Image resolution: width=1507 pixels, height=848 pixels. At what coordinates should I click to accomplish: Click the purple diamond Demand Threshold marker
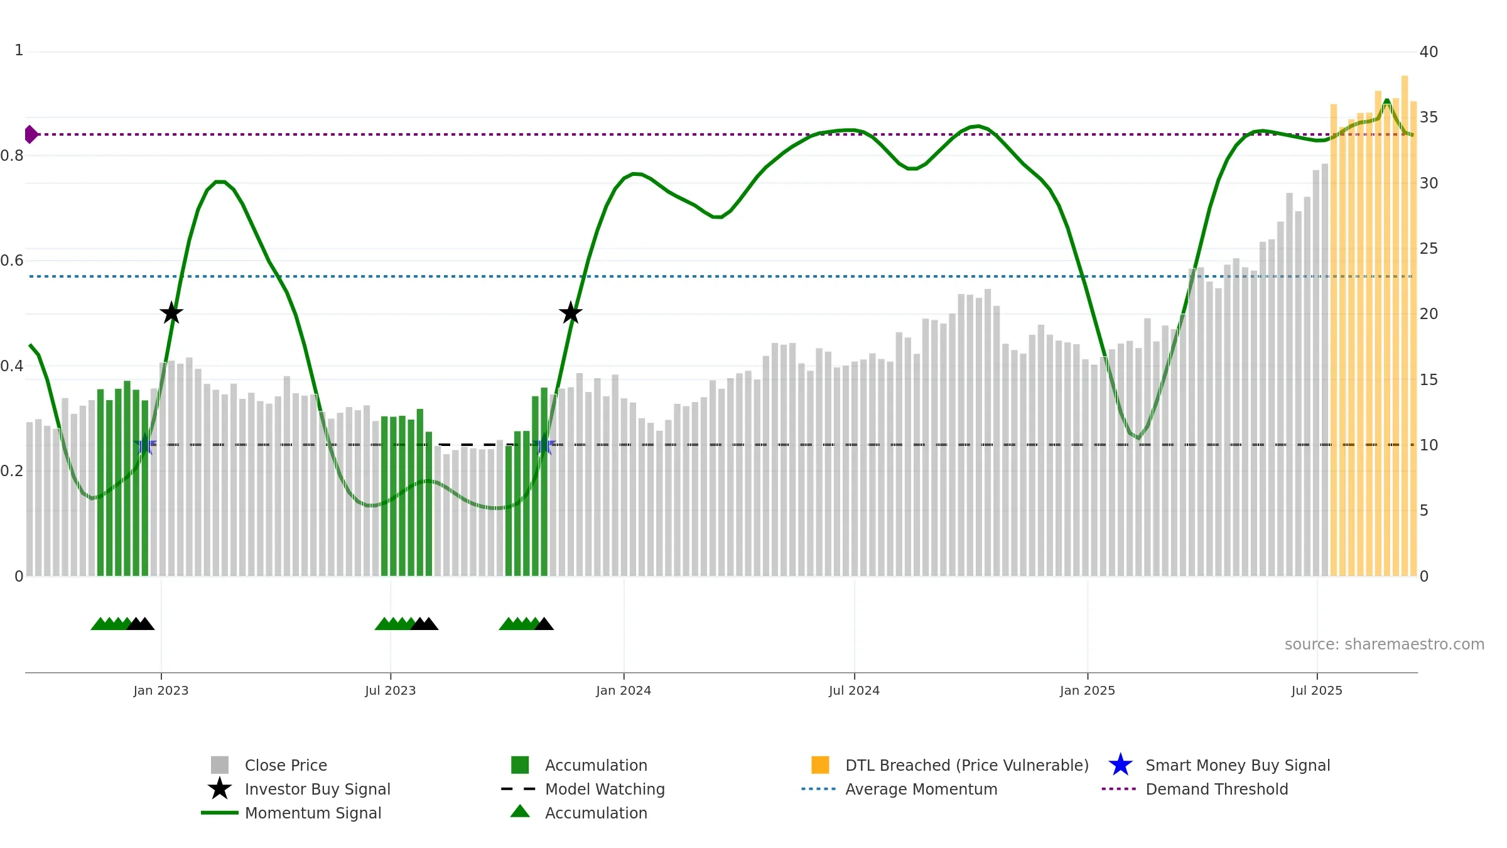coord(31,134)
